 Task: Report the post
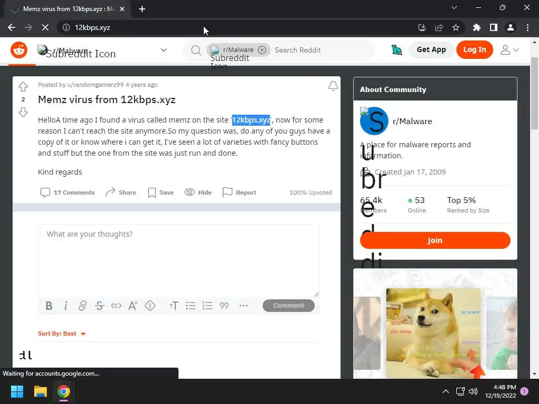coord(239,193)
